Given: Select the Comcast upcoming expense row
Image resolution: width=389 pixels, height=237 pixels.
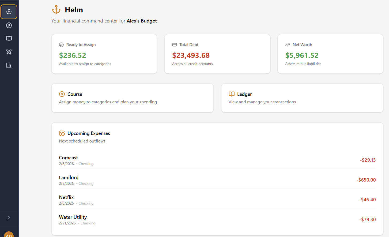Looking at the screenshot, I should [217, 160].
